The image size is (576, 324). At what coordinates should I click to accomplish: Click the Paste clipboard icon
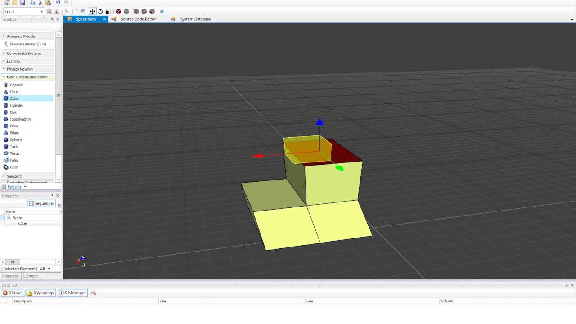48,3
